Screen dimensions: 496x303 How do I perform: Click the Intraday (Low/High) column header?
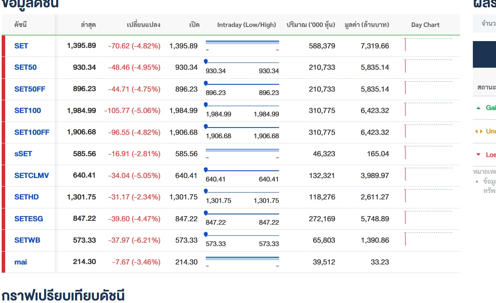point(246,25)
